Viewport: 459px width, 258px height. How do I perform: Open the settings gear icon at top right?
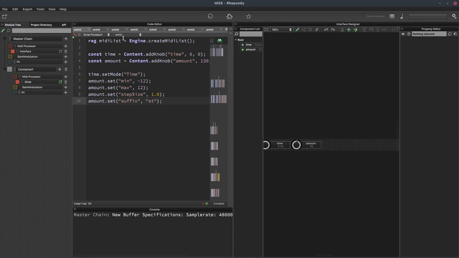(x=454, y=16)
